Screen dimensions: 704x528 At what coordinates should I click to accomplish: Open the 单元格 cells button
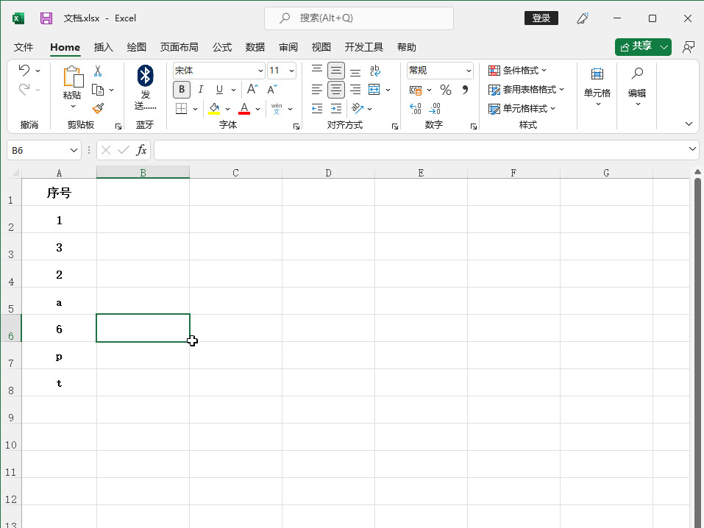click(x=597, y=86)
